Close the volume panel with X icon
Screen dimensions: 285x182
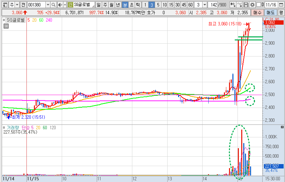click(282, 127)
